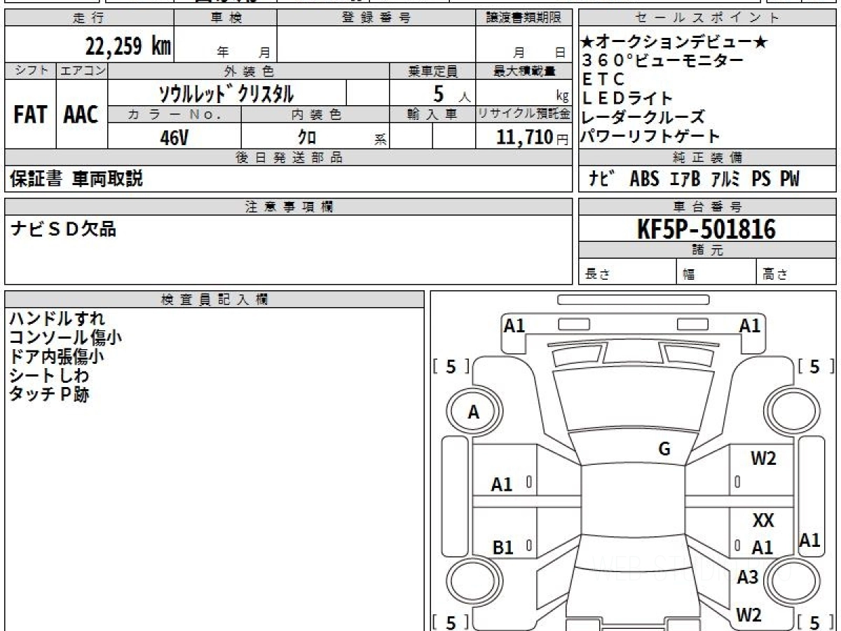Viewport: 841px width, 631px height.
Task: Select inspector note ドア内張傷小
Action: point(57,356)
